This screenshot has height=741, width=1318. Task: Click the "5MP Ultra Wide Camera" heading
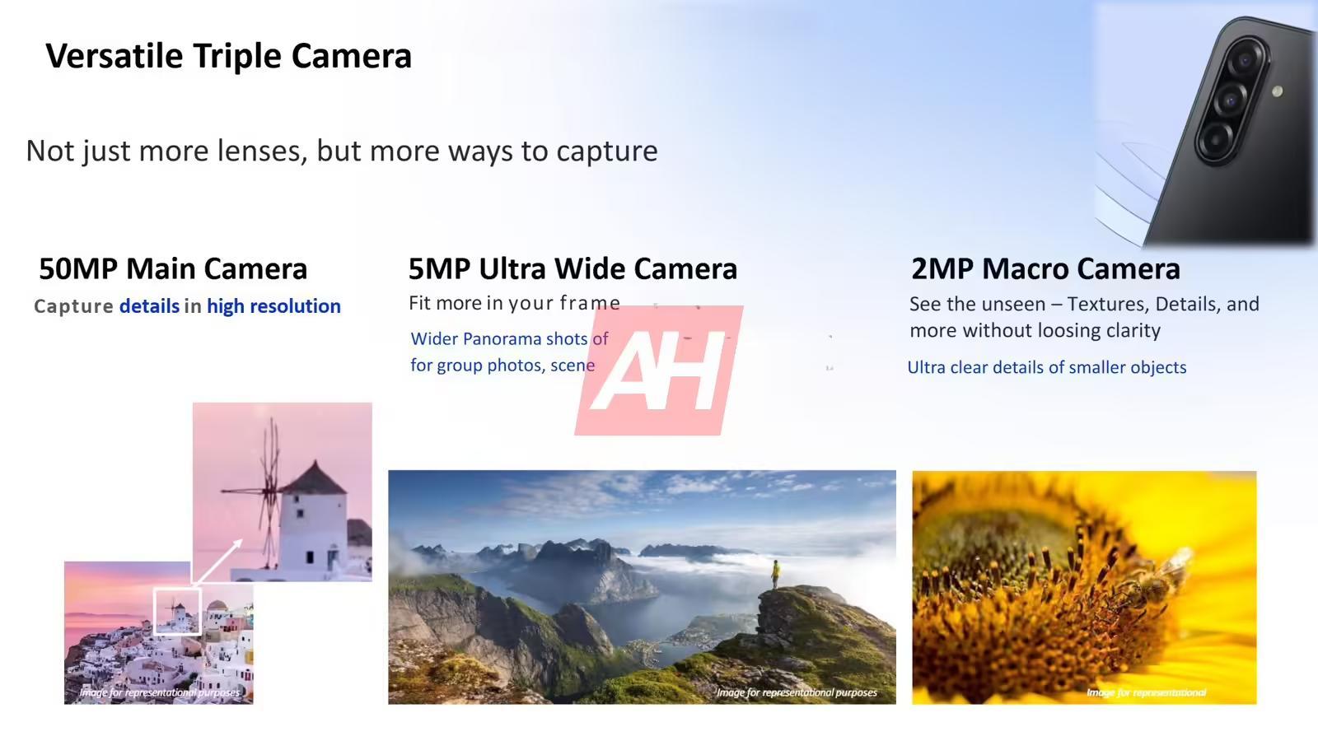click(x=573, y=268)
